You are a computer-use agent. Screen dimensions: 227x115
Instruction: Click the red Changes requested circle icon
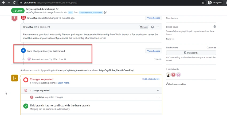(x=26, y=80)
